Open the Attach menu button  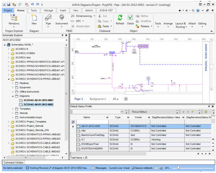(192, 24)
